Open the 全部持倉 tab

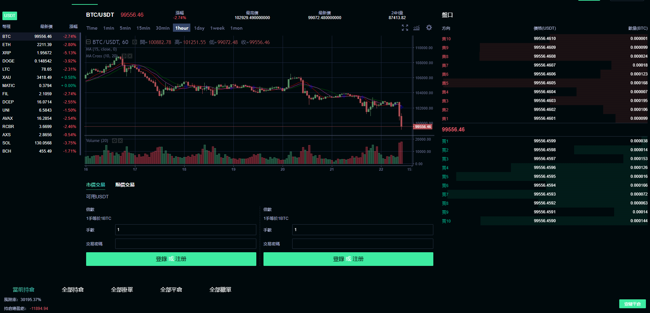pos(72,289)
